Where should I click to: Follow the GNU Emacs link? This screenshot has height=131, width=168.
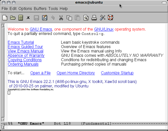pos(41,29)
